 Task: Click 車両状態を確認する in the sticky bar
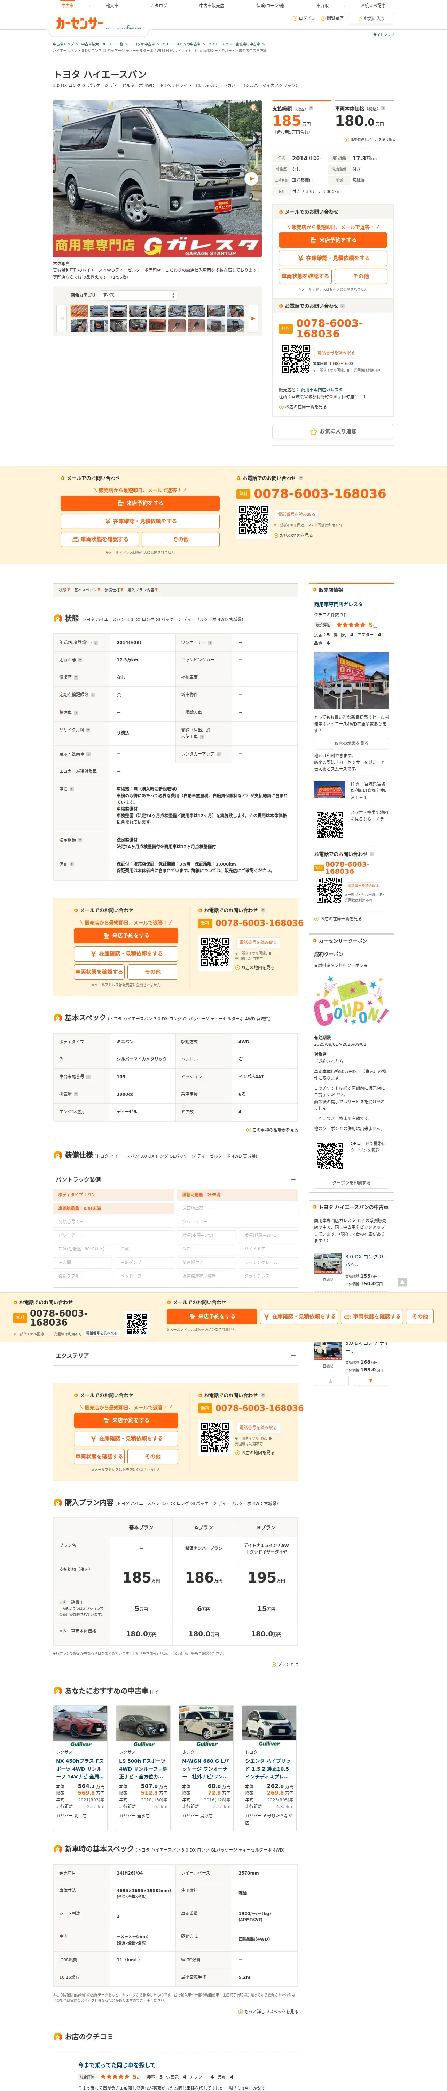[371, 1317]
